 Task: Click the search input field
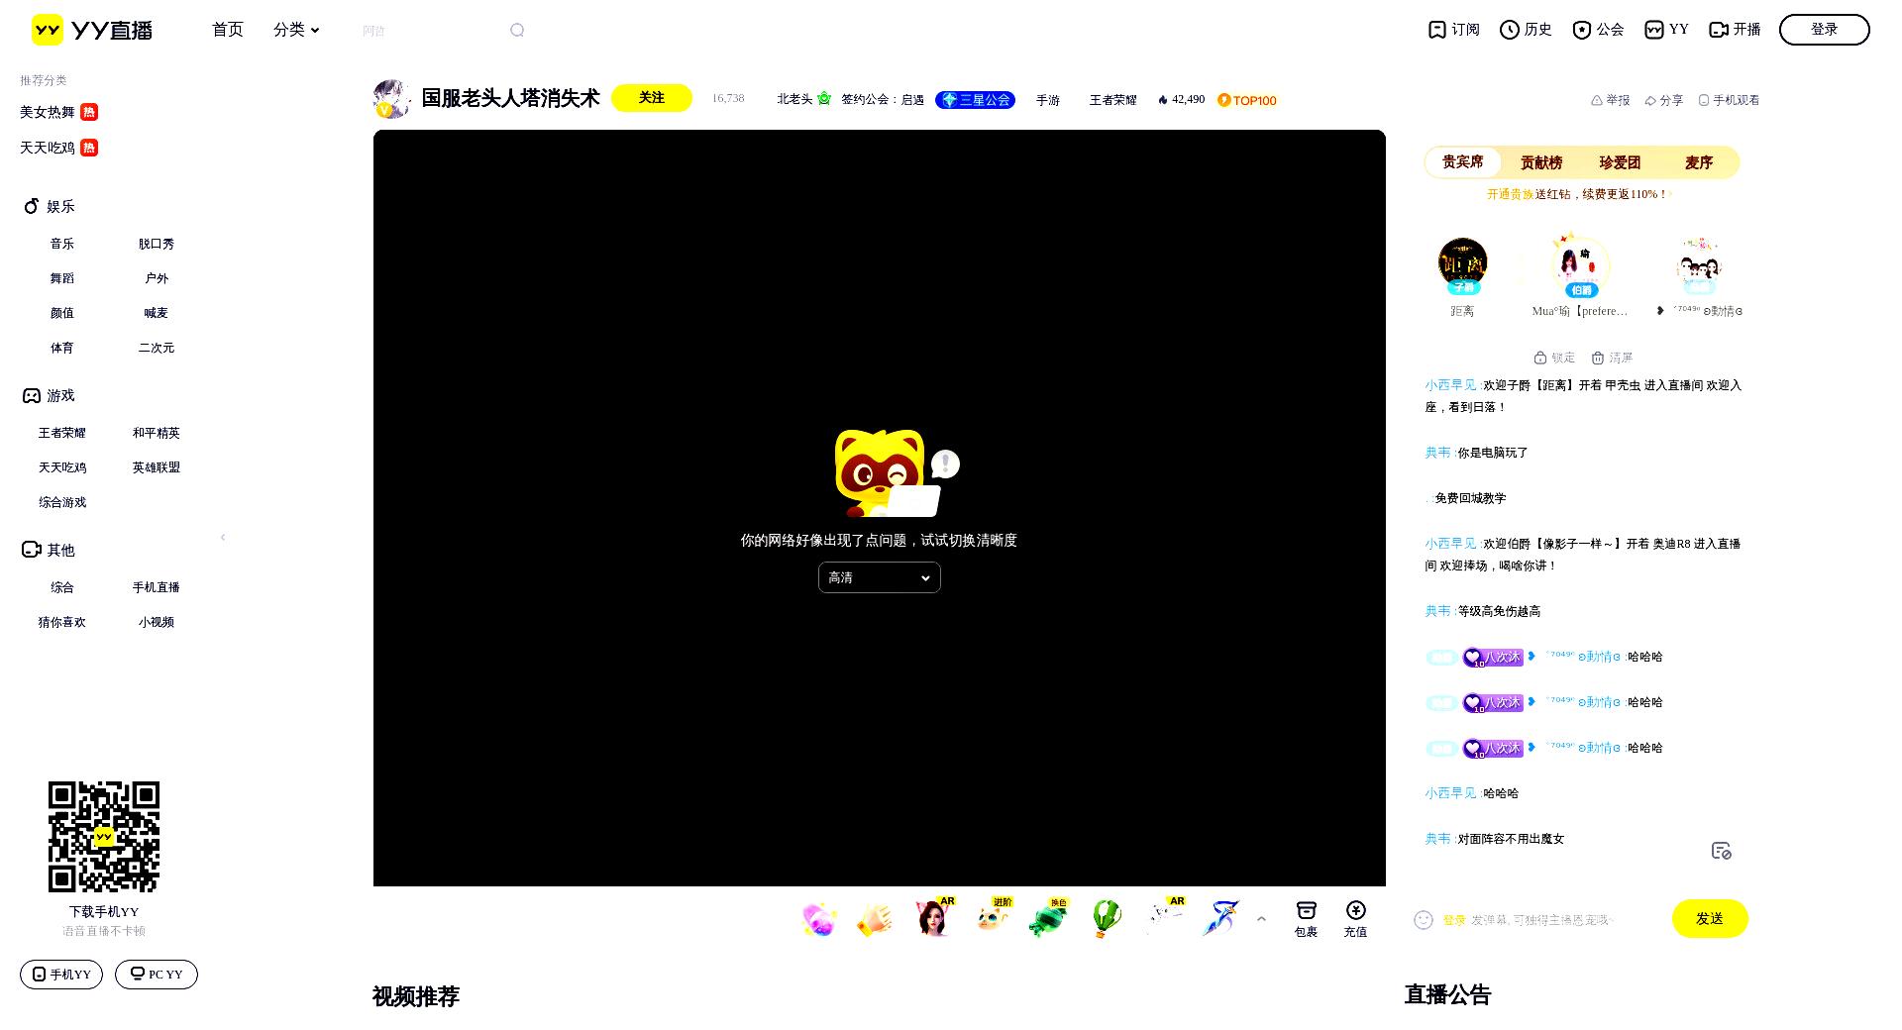click(x=433, y=31)
